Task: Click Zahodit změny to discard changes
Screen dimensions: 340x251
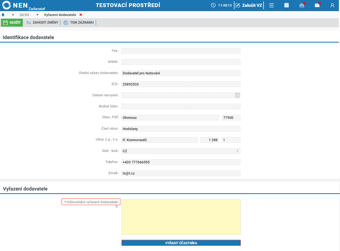Action: (42, 23)
